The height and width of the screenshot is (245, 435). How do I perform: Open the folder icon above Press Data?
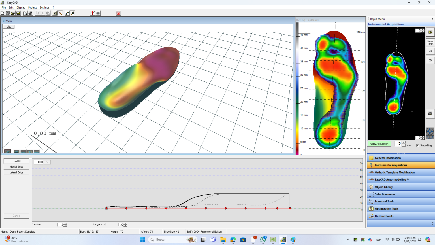point(430,32)
